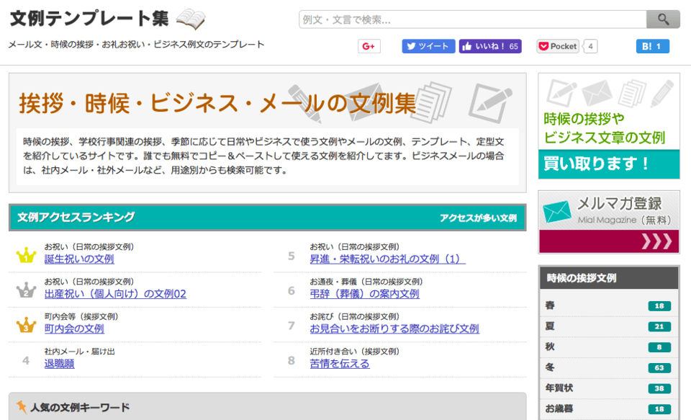Click the open book site logo icon
691x420 pixels.
191,19
